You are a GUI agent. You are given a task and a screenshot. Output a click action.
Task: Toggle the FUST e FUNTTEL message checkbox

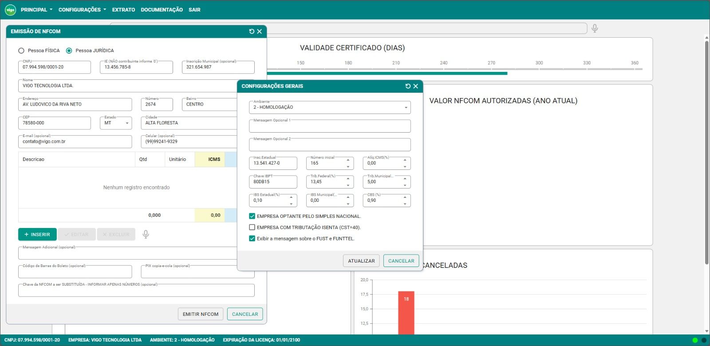coord(252,239)
